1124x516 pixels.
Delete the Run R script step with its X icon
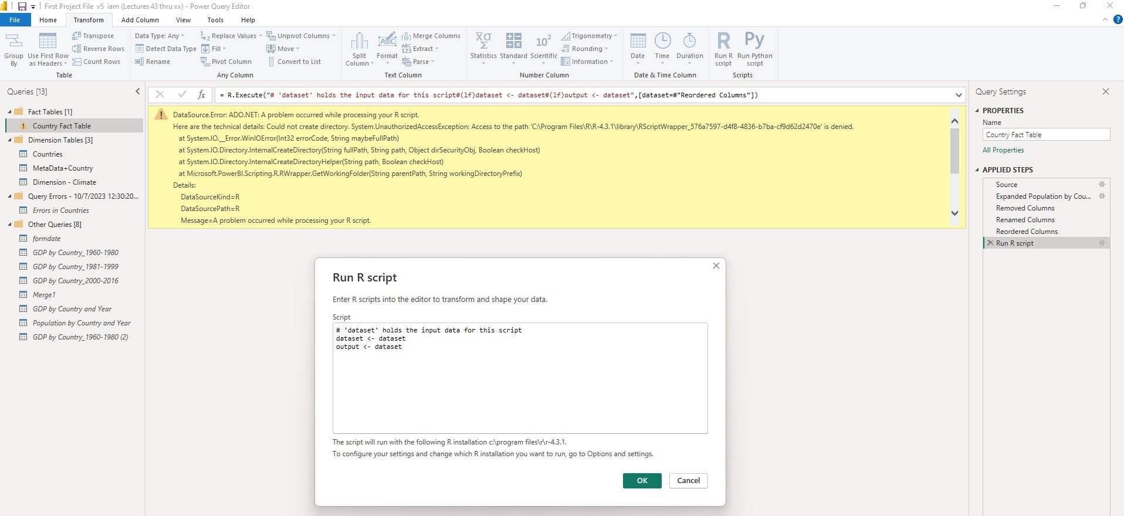pos(990,243)
